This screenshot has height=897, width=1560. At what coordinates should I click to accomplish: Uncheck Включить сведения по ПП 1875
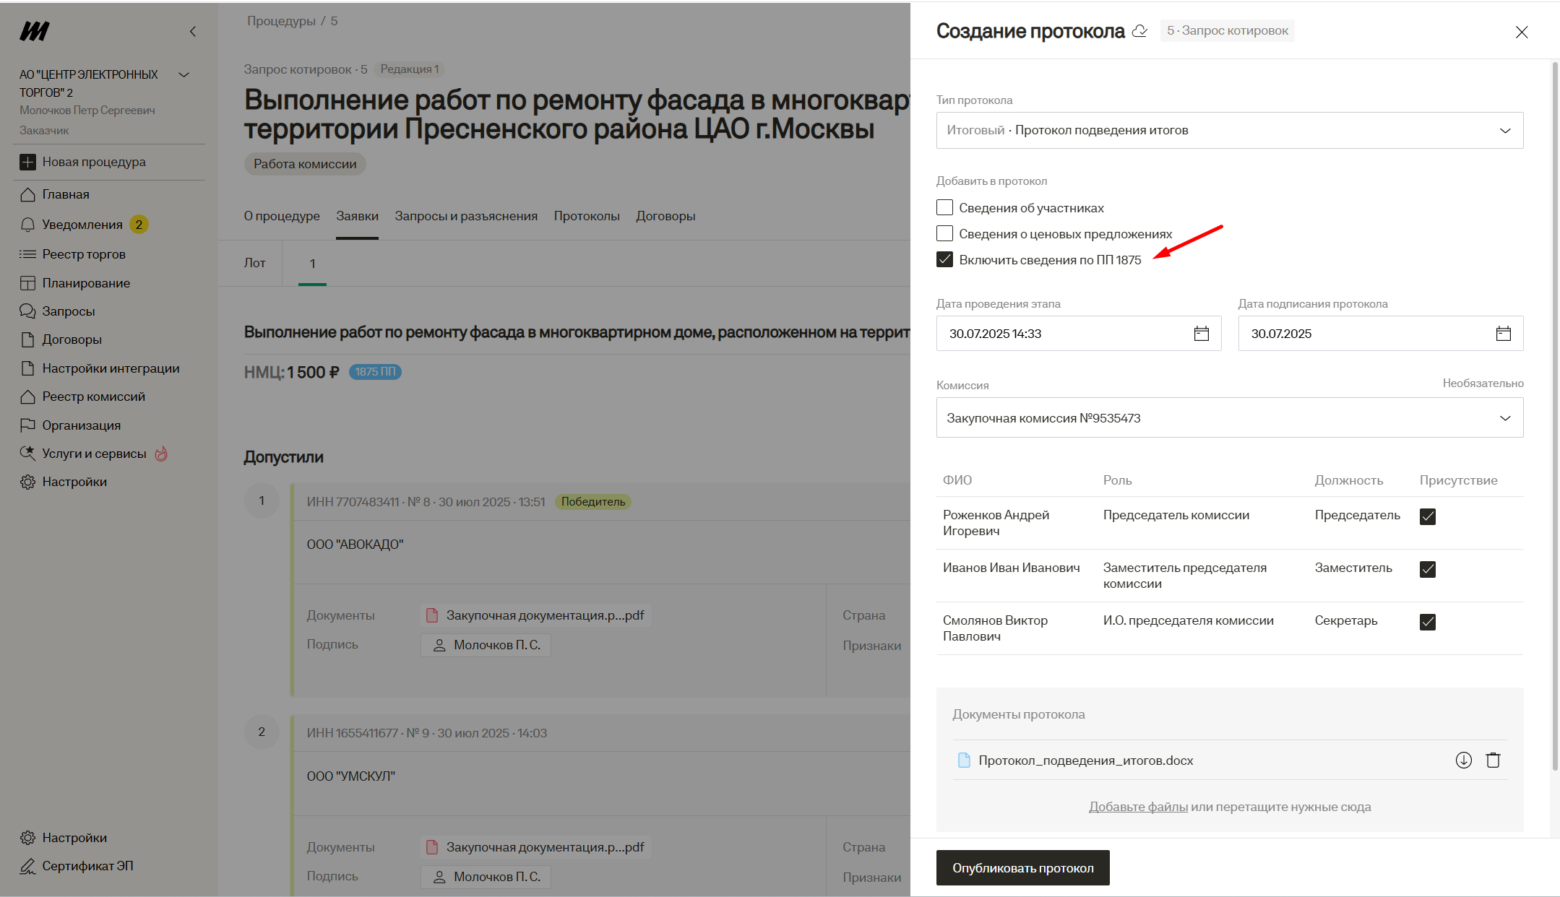[944, 260]
